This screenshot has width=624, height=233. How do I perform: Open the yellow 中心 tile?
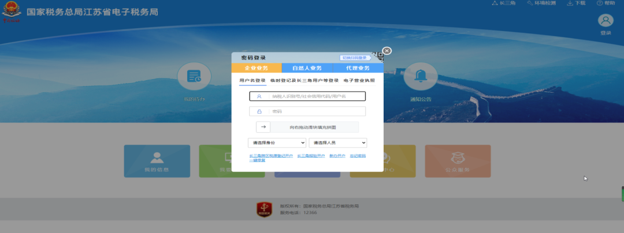click(400, 161)
